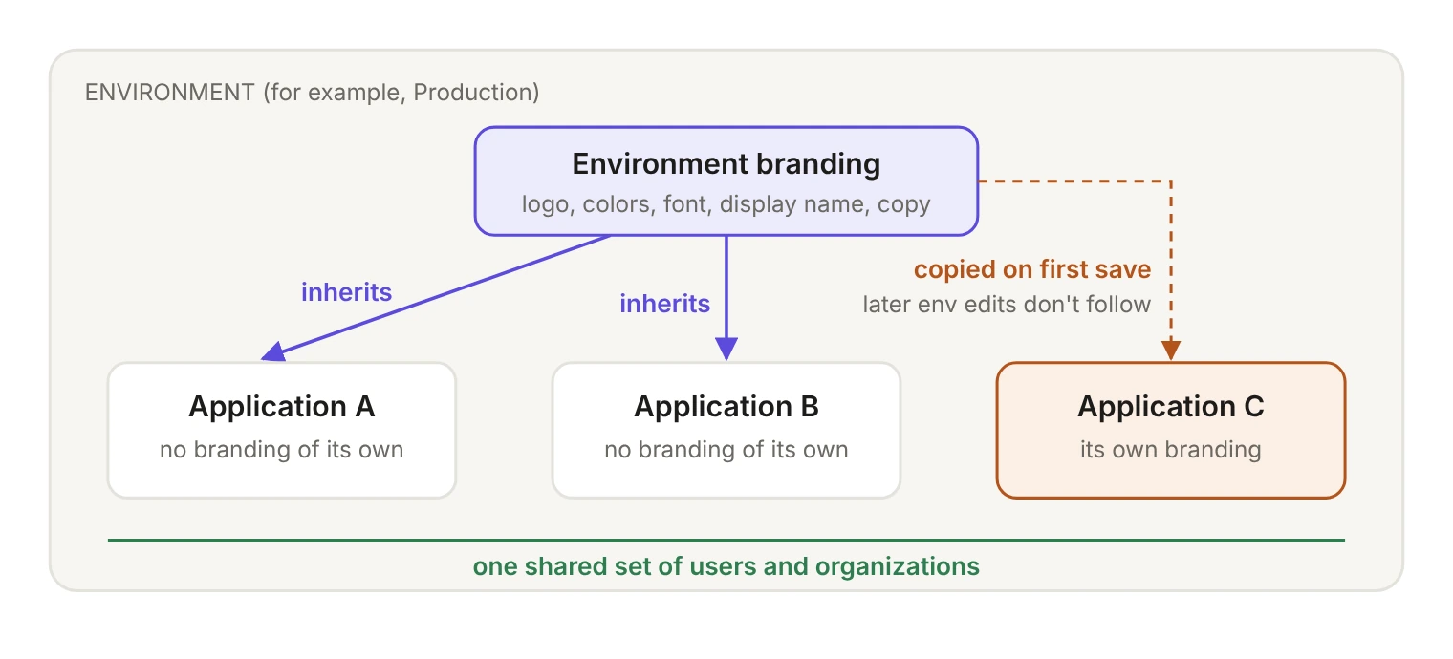Click 'no branding of its own' under Application A
The width and height of the screenshot is (1453, 659).
[x=282, y=449]
